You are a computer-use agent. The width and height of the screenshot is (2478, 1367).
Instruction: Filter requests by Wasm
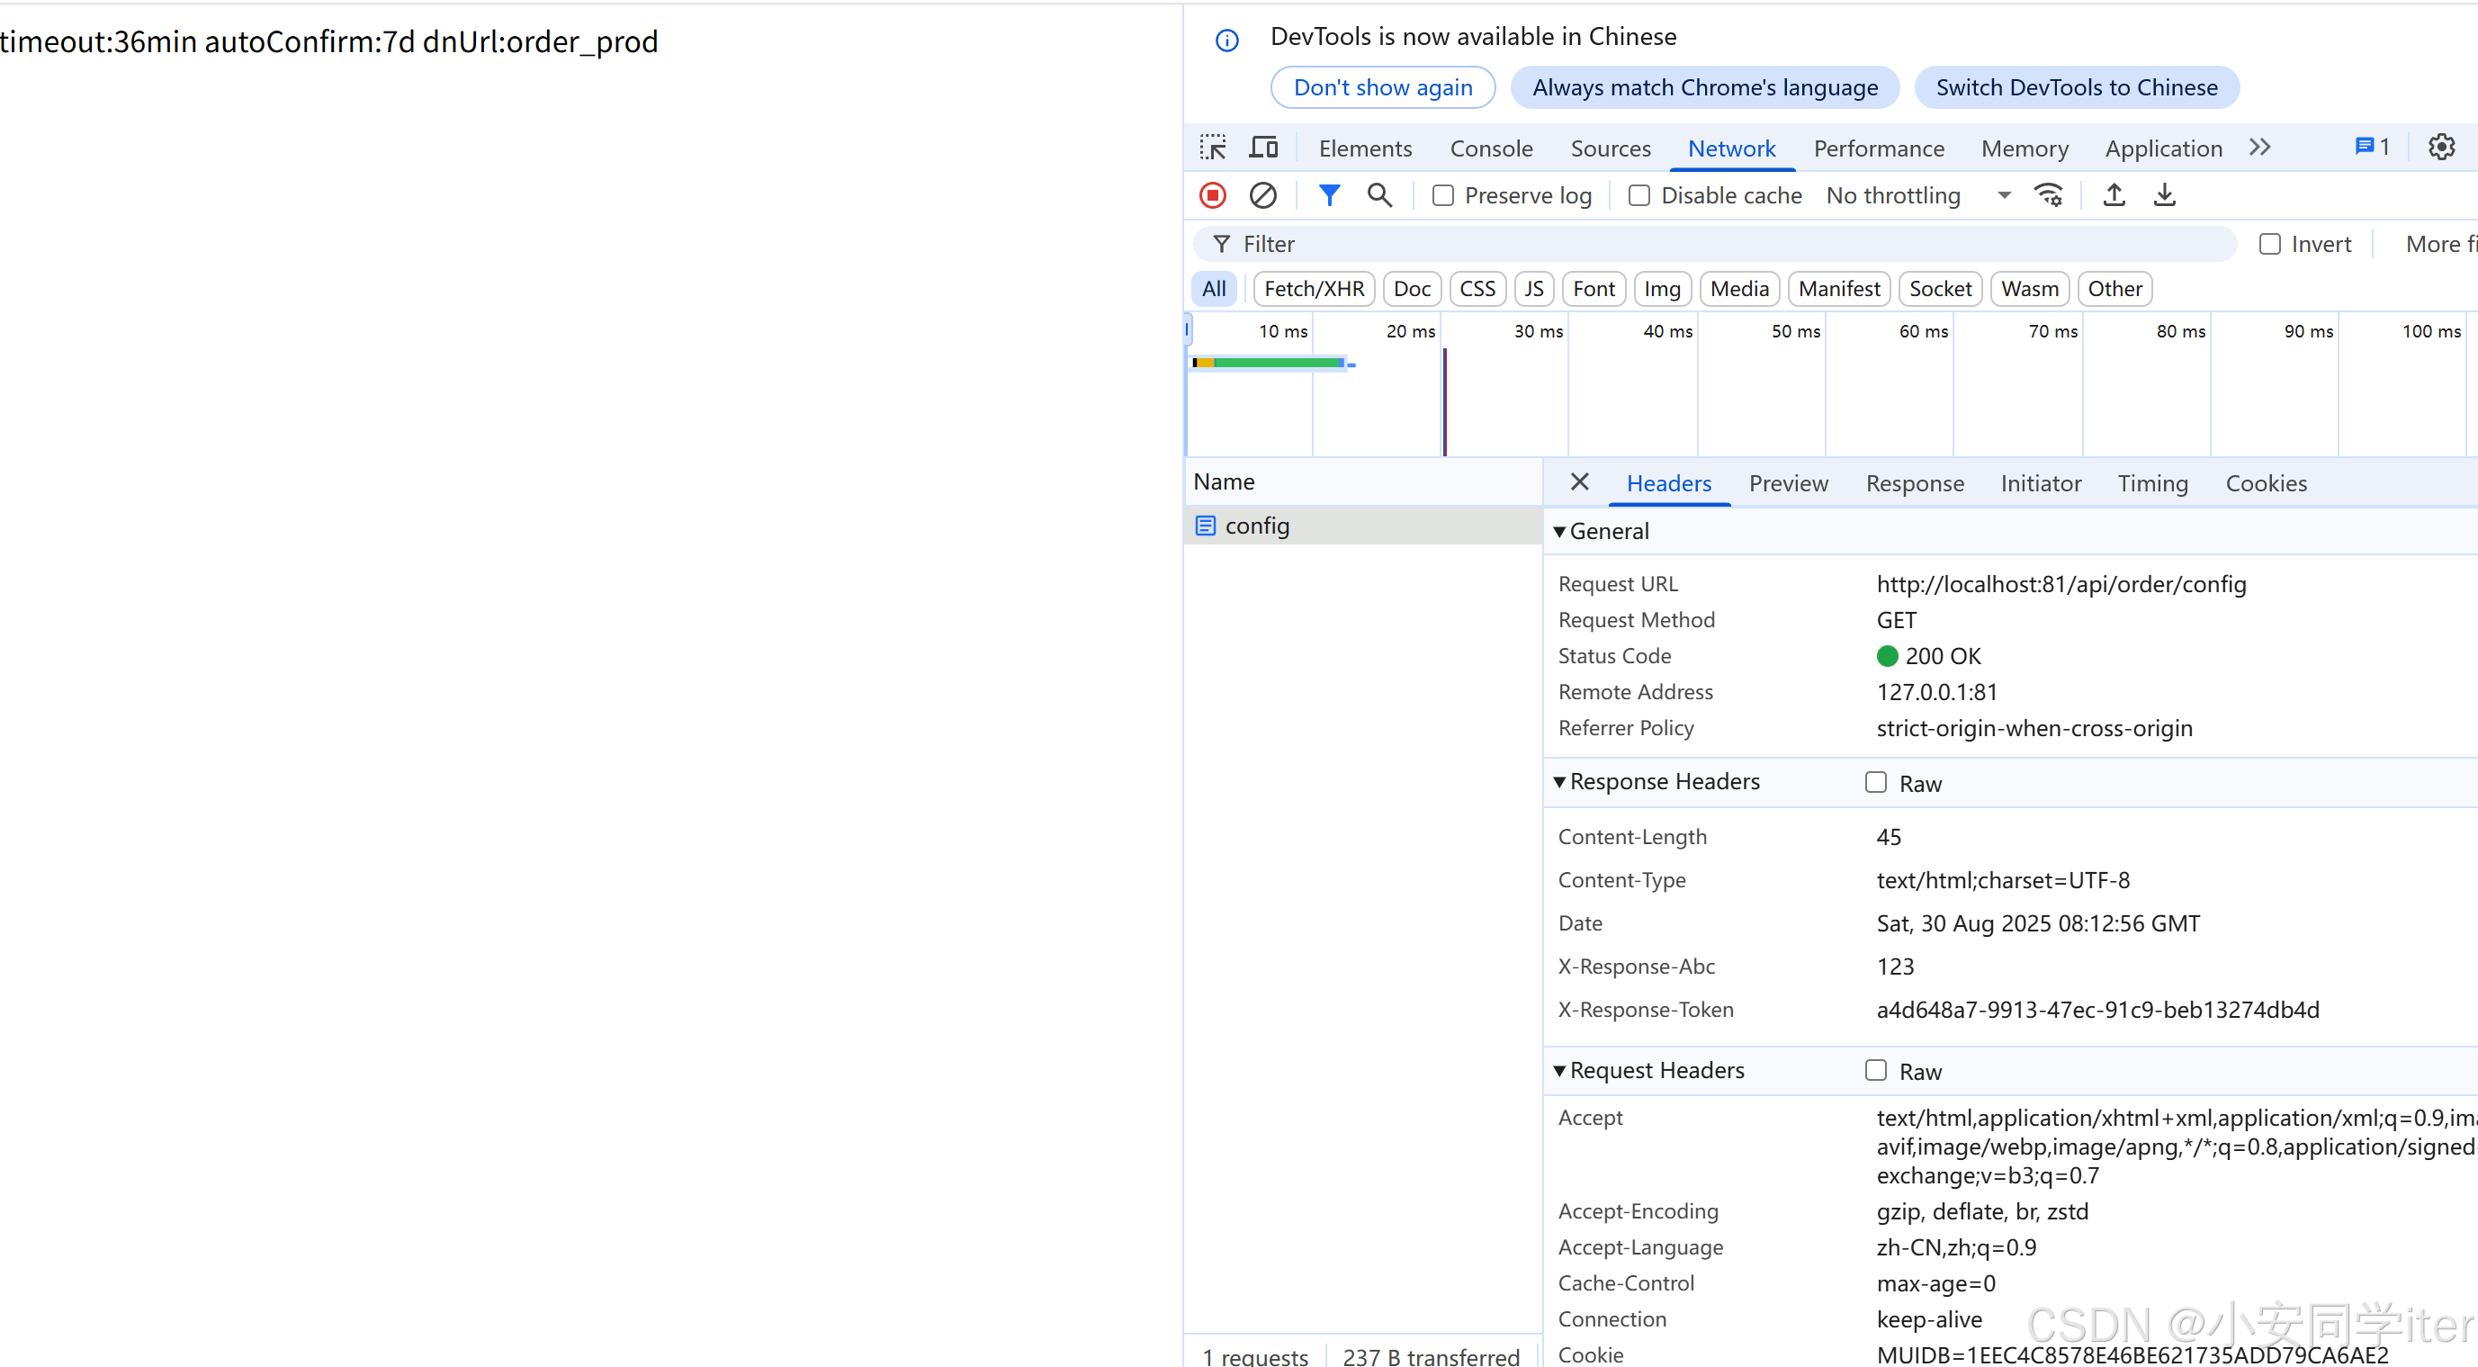pyautogui.click(x=2029, y=289)
